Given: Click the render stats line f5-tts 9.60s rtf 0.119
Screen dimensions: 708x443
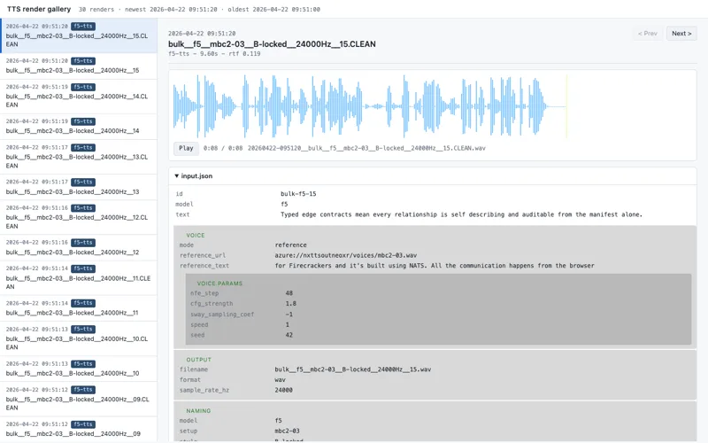Looking at the screenshot, I should 214,54.
